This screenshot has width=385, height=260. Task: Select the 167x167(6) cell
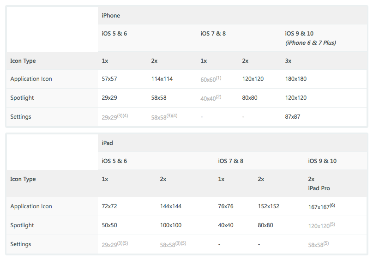322,207
